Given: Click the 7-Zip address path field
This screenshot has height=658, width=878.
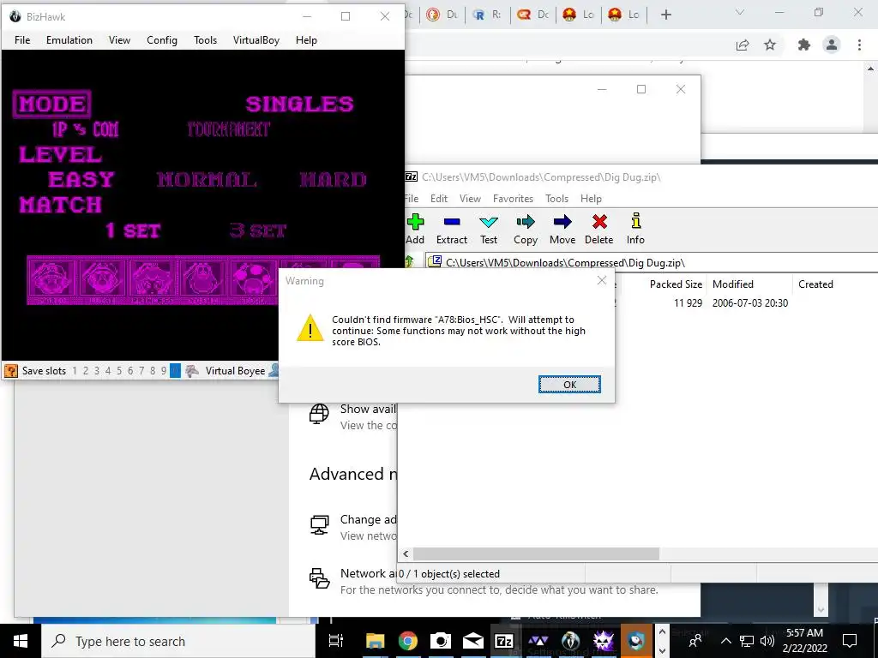Looking at the screenshot, I should pos(652,262).
